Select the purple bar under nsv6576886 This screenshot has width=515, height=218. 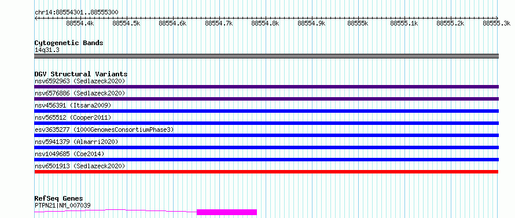(266, 99)
